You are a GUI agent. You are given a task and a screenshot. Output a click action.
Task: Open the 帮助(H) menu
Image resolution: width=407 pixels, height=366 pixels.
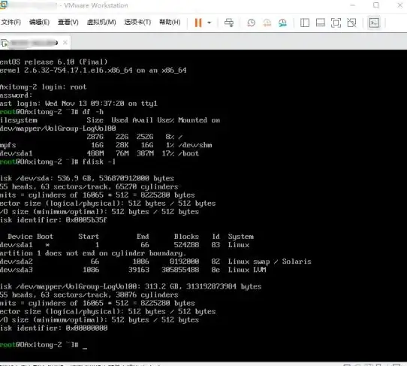click(170, 23)
